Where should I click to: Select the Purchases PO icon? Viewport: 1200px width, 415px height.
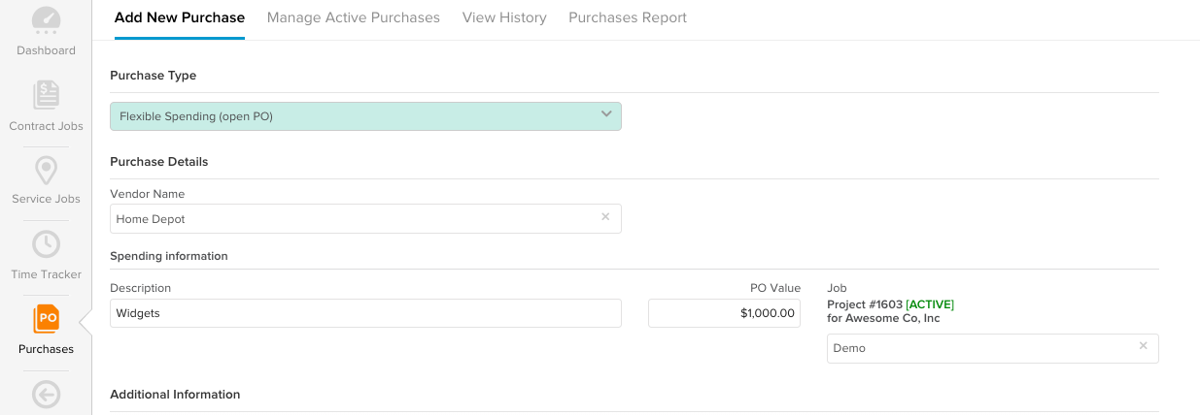tap(46, 318)
